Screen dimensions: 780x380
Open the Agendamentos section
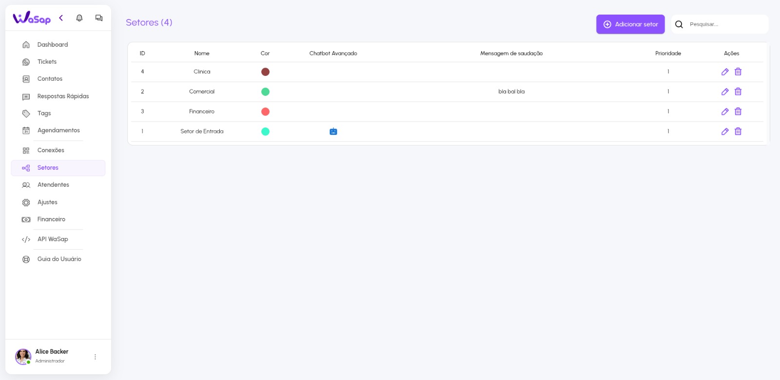(58, 130)
